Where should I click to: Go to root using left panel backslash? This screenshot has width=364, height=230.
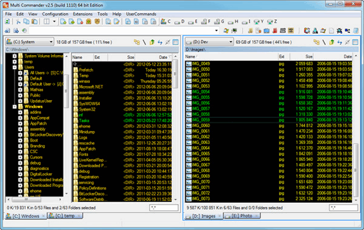(144, 42)
